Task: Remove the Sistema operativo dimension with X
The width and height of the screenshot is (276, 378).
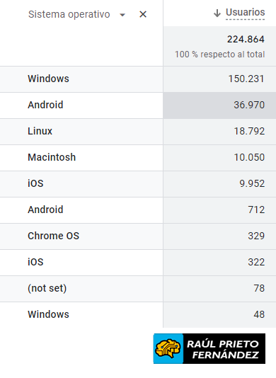Action: [x=143, y=14]
